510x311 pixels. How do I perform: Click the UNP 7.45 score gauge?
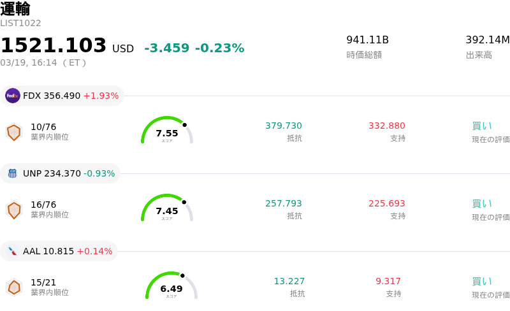[167, 209]
